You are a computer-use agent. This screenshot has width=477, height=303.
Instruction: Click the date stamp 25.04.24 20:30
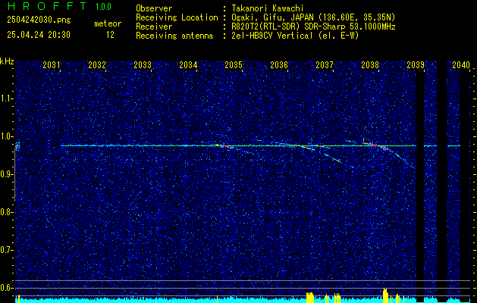39,35
